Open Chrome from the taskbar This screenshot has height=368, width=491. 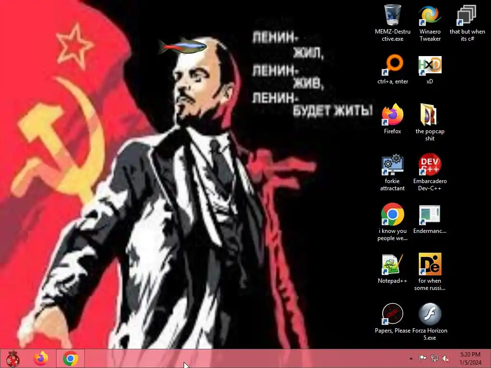coord(70,358)
